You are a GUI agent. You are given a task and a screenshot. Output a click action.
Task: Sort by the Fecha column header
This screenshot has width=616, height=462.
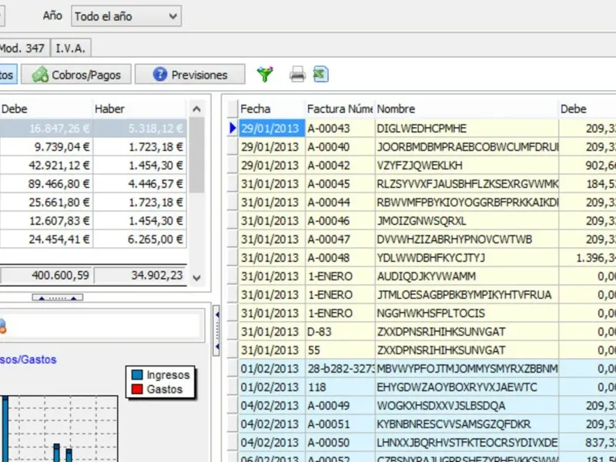272,109
